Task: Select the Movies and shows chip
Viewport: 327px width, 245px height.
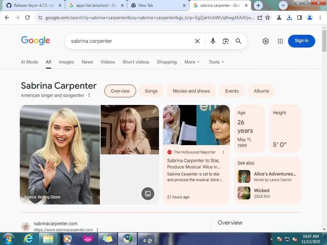Action: 191,91
